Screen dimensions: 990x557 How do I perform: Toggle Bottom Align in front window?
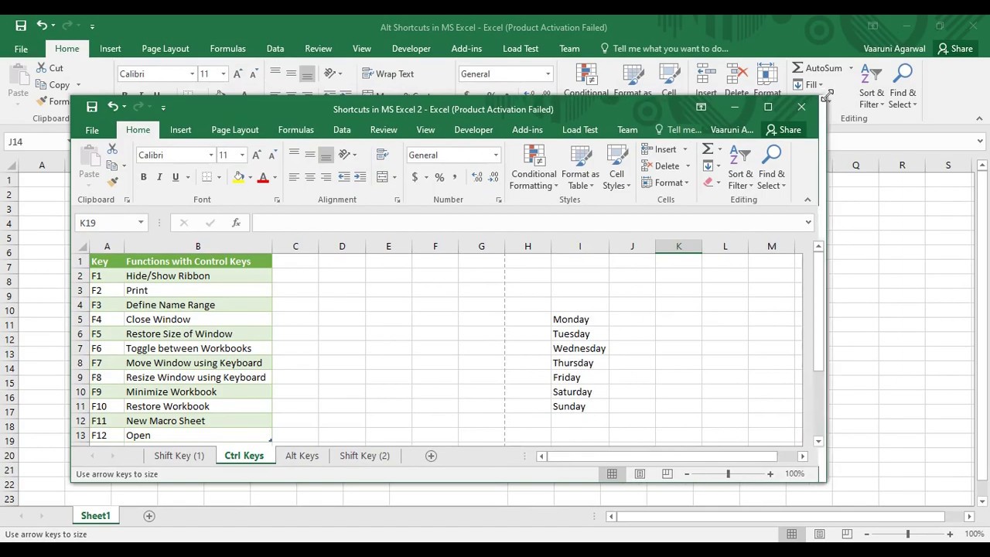(x=326, y=155)
